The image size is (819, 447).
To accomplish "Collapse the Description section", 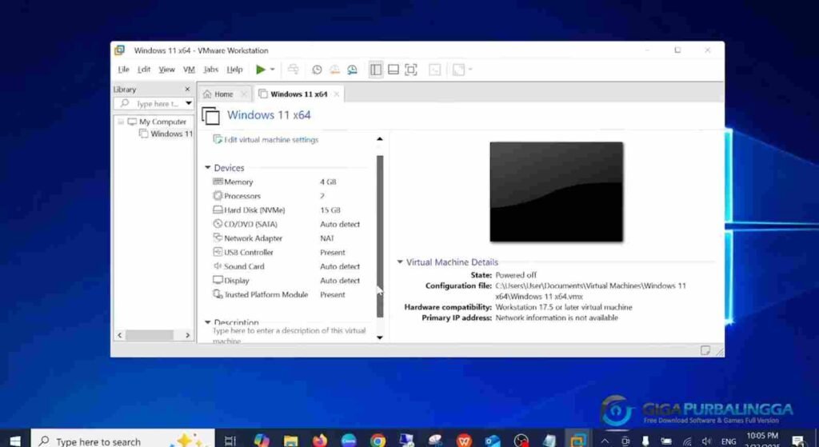I will pos(207,322).
